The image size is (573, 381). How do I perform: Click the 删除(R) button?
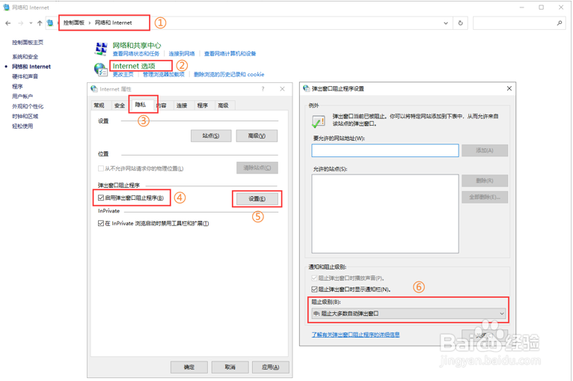485,180
